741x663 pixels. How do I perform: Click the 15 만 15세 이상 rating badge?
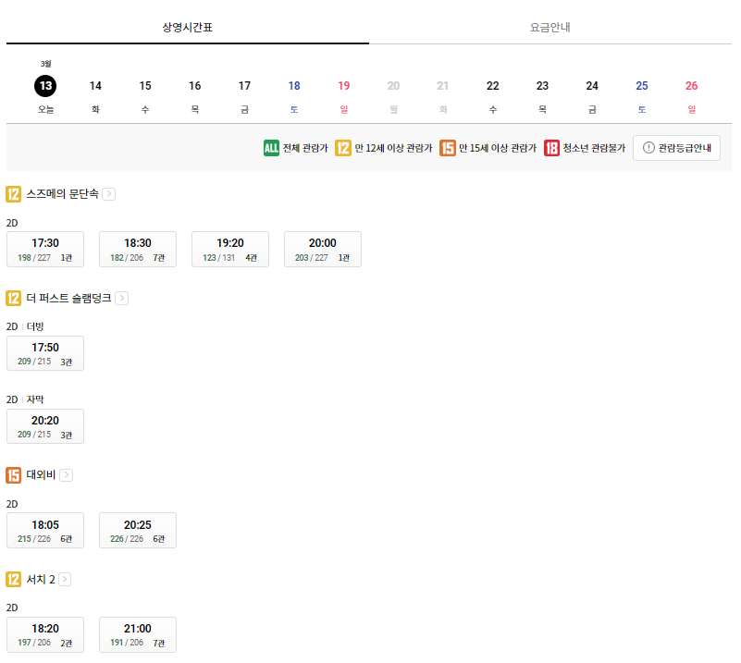coord(446,147)
